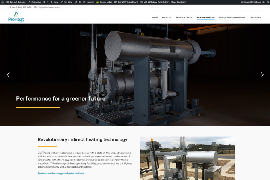This screenshot has width=270, height=180.
Task: Click the outdoor heater installation photo
Action: pos(187,159)
